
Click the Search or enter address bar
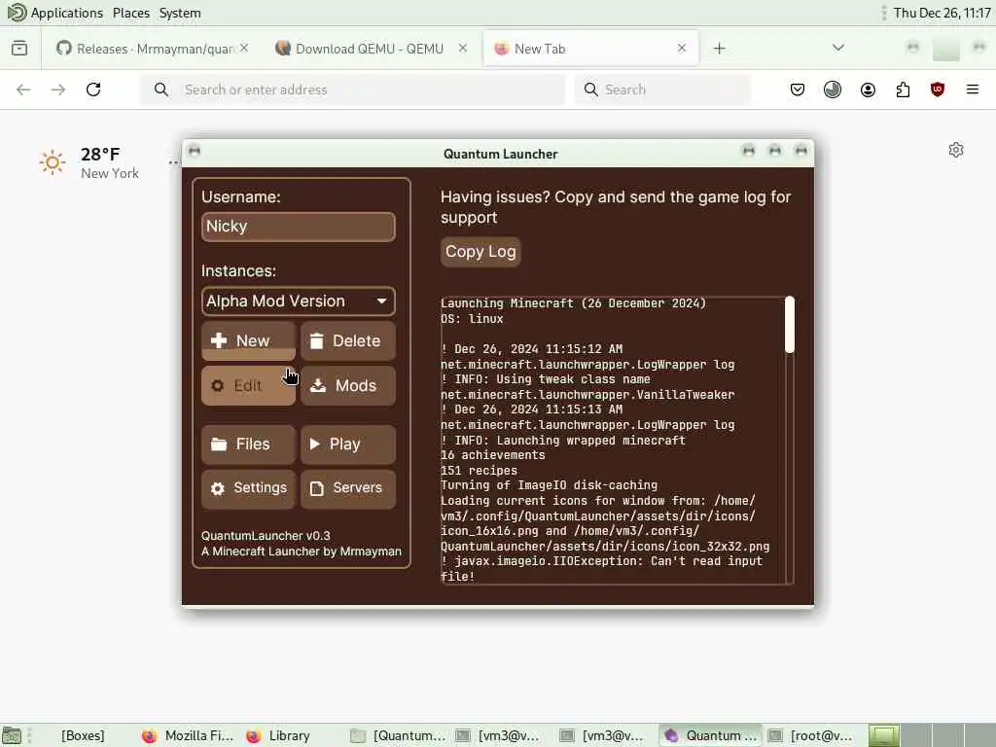pos(353,89)
